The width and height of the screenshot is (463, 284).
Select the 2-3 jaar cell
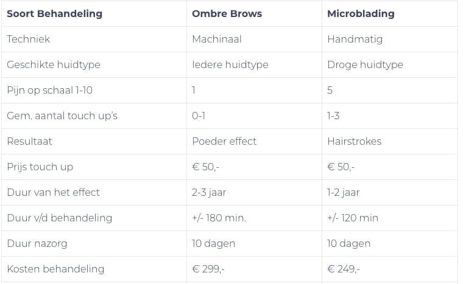tap(209, 192)
